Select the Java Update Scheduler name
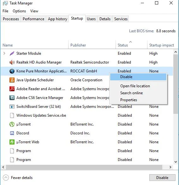Screen dimensions: 179x185 pos(35,80)
